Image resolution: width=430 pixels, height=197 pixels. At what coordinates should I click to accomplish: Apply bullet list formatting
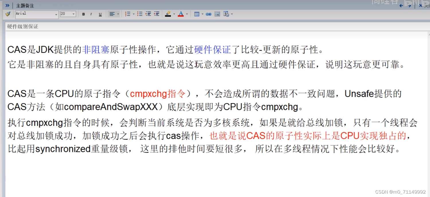[x=140, y=14]
